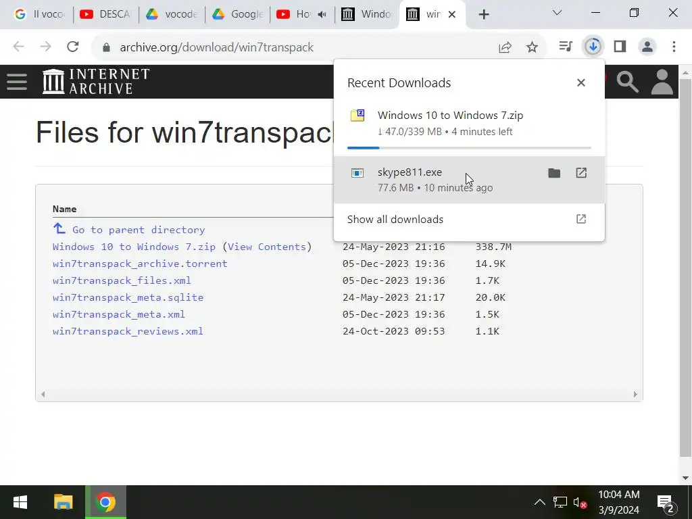
Task: Close the active win7transpack tab
Action: (x=452, y=15)
